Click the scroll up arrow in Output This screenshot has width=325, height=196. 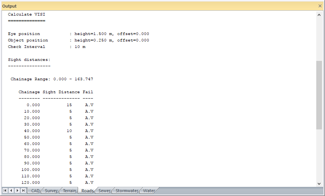[x=319, y=15]
